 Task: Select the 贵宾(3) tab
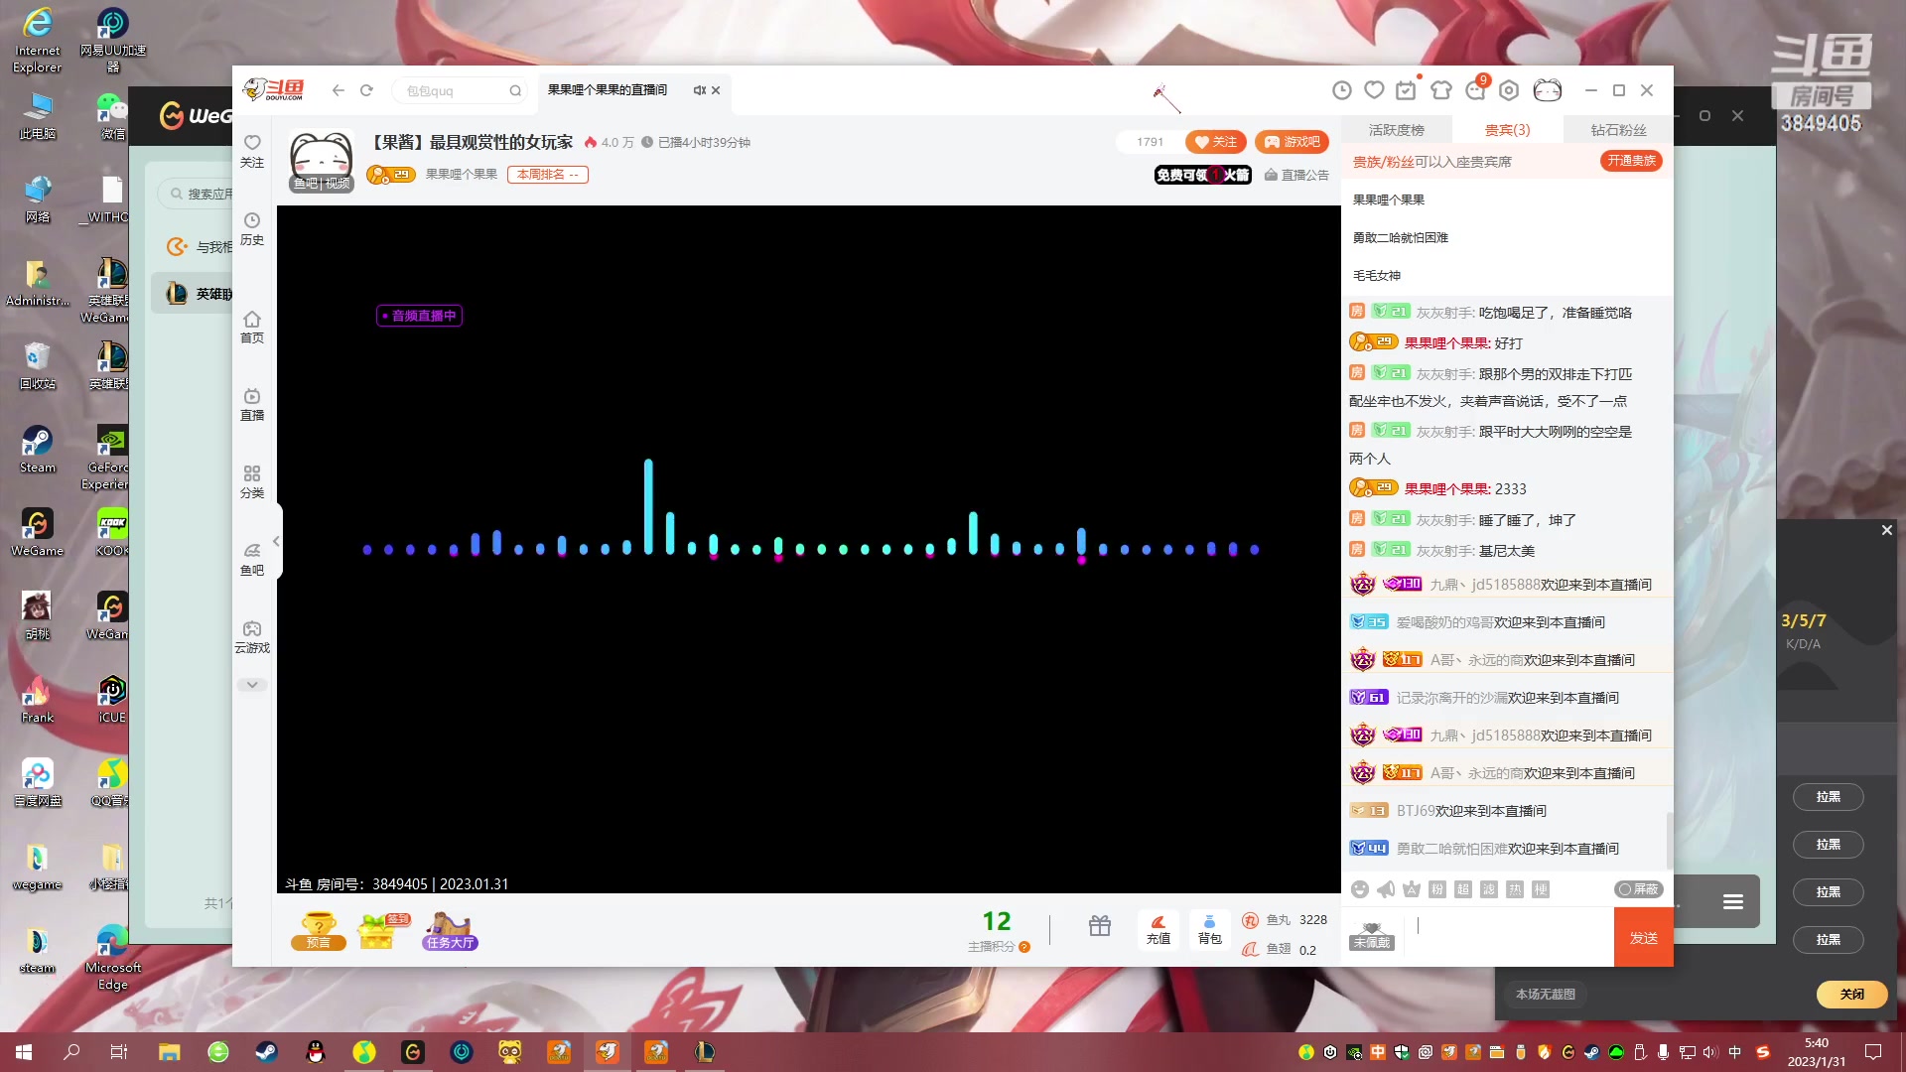tap(1507, 130)
